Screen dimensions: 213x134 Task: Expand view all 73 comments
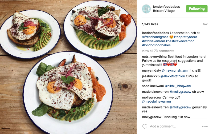(158, 51)
